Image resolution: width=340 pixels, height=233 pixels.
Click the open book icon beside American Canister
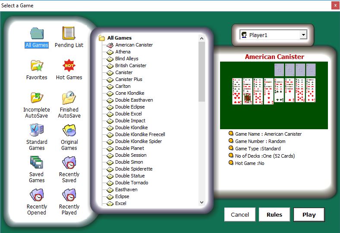tap(110, 45)
